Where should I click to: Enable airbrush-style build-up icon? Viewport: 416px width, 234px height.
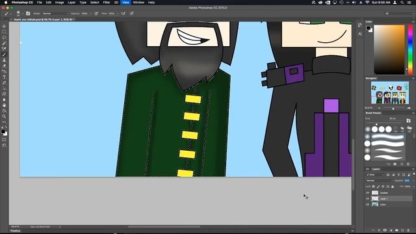click(x=123, y=13)
